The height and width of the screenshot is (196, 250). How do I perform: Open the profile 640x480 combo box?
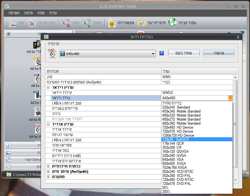click(107, 53)
